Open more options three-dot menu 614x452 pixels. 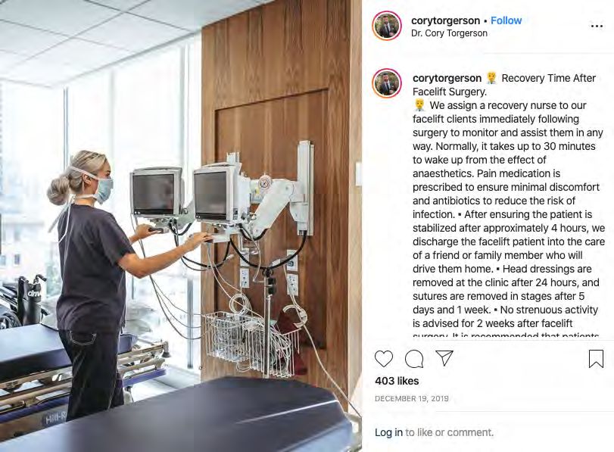tap(597, 26)
